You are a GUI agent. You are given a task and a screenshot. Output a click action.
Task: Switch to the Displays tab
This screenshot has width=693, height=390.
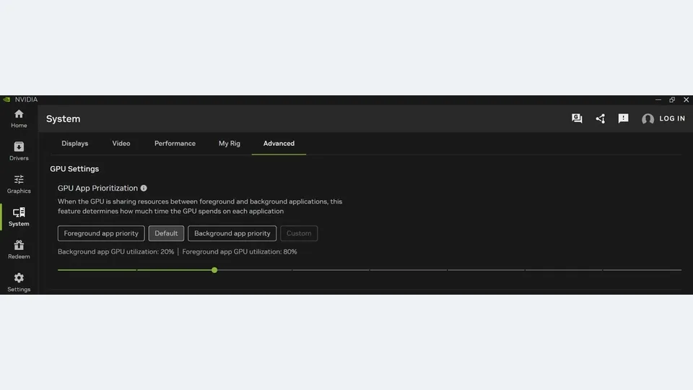[x=74, y=143]
